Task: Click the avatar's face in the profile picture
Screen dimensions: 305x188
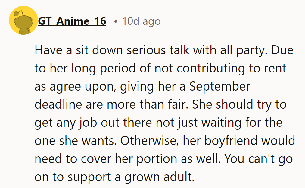Action: click(x=23, y=22)
